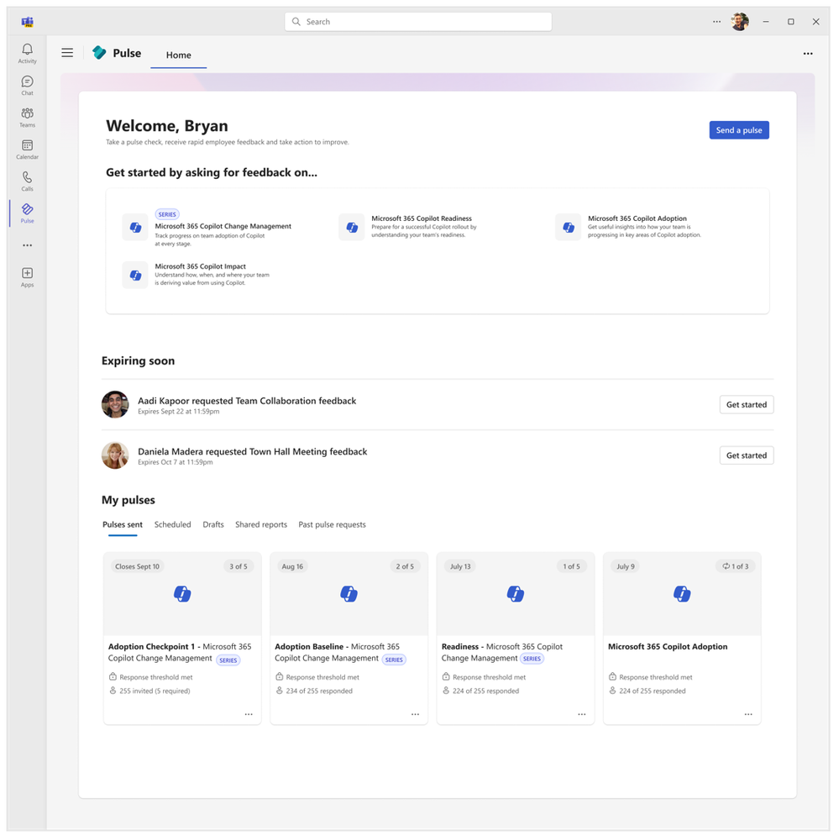Open the Calendar sidebar icon
The height and width of the screenshot is (836, 839).
(27, 150)
